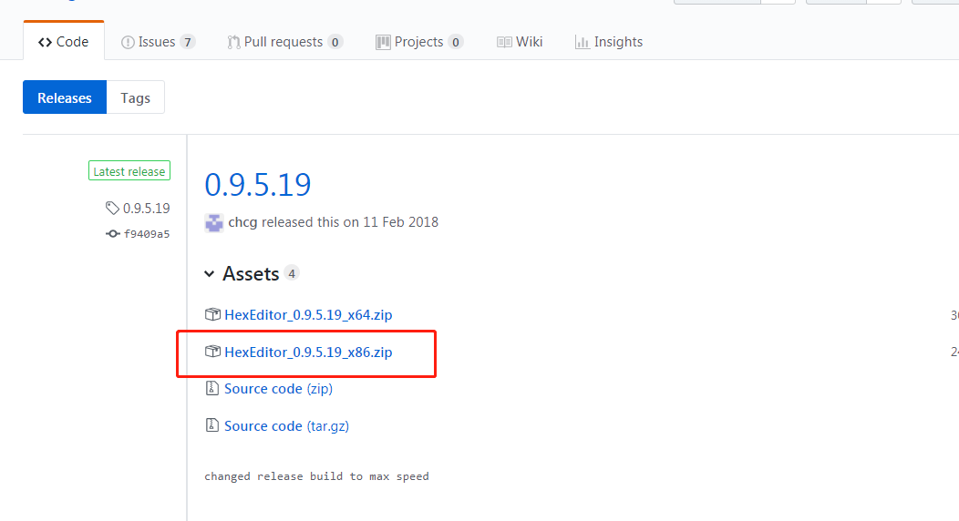Open the Issues tab

[157, 42]
